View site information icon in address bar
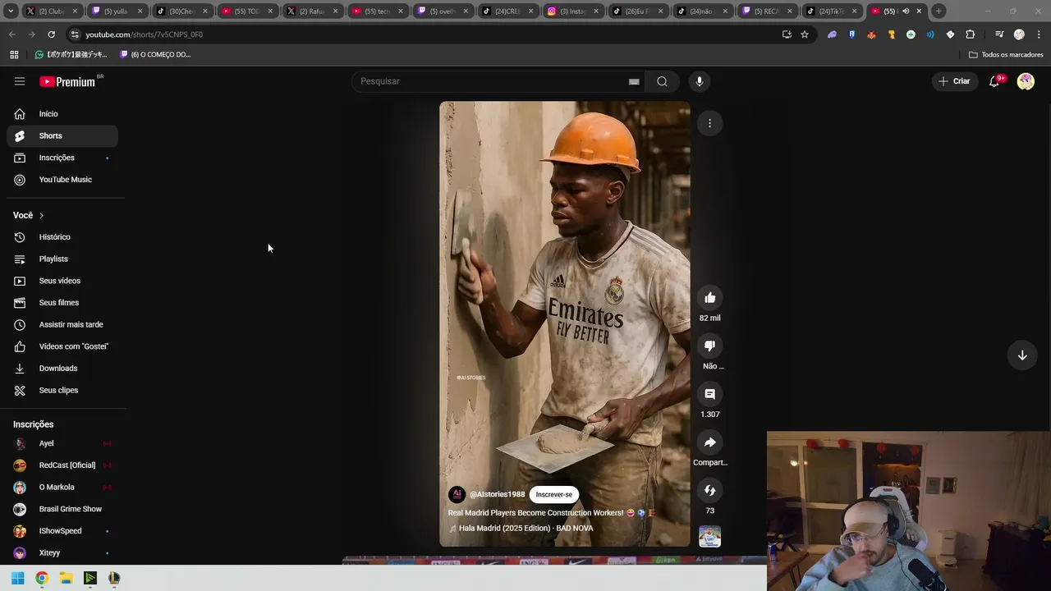Viewport: 1051px width, 591px height. tap(74, 34)
